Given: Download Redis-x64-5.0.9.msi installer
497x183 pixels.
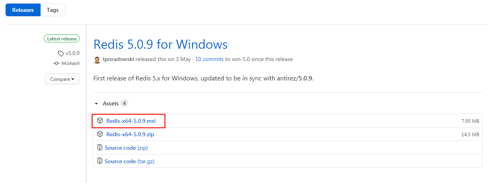Looking at the screenshot, I should click(131, 120).
